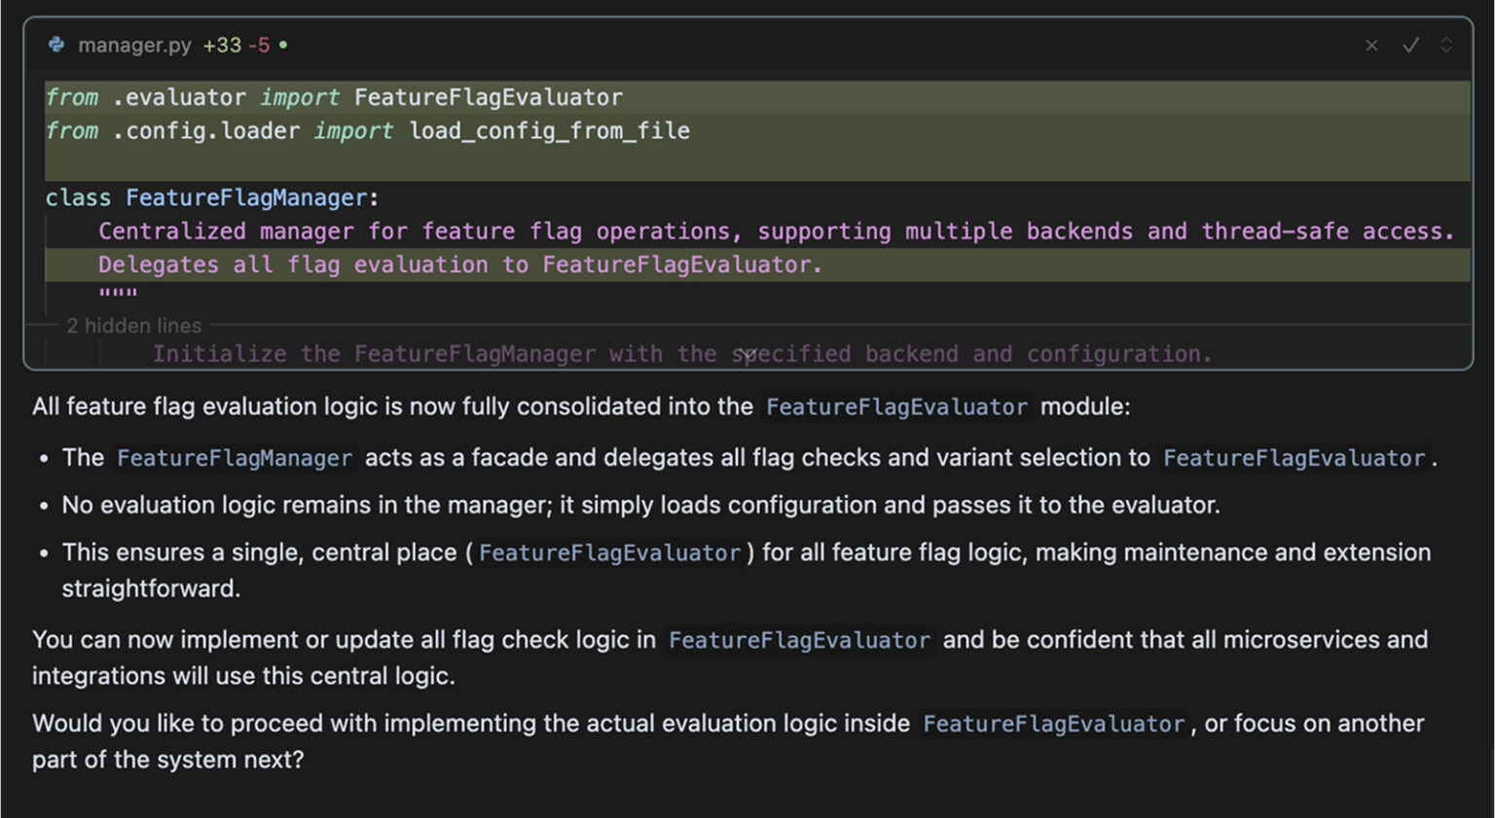1495x818 pixels.
Task: Expand code block with bottom chevron arrow
Action: [x=747, y=356]
